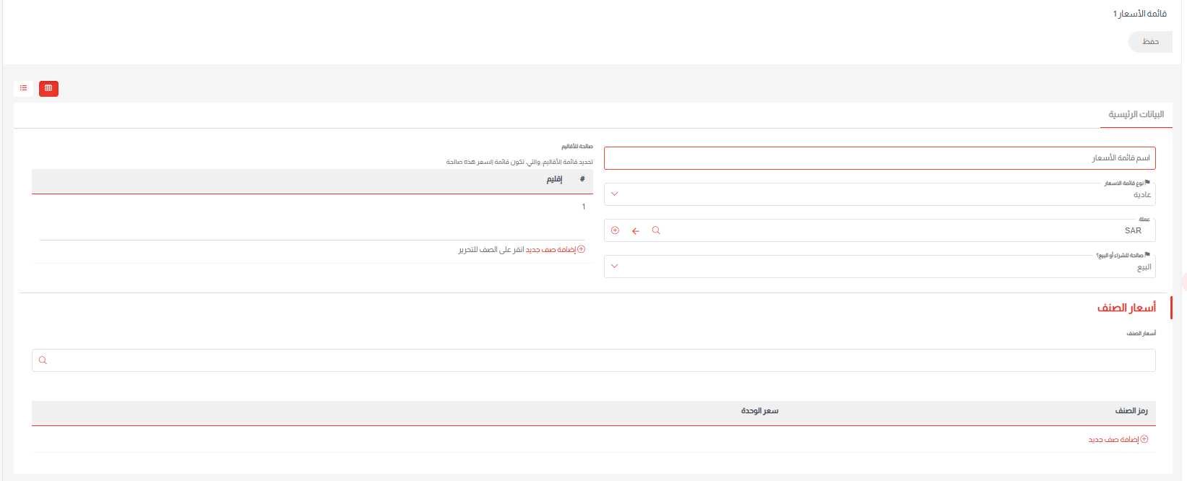The width and height of the screenshot is (1187, 481).
Task: Click the flag icon beside صالحة للشراء أو البيع label
Action: (1148, 253)
